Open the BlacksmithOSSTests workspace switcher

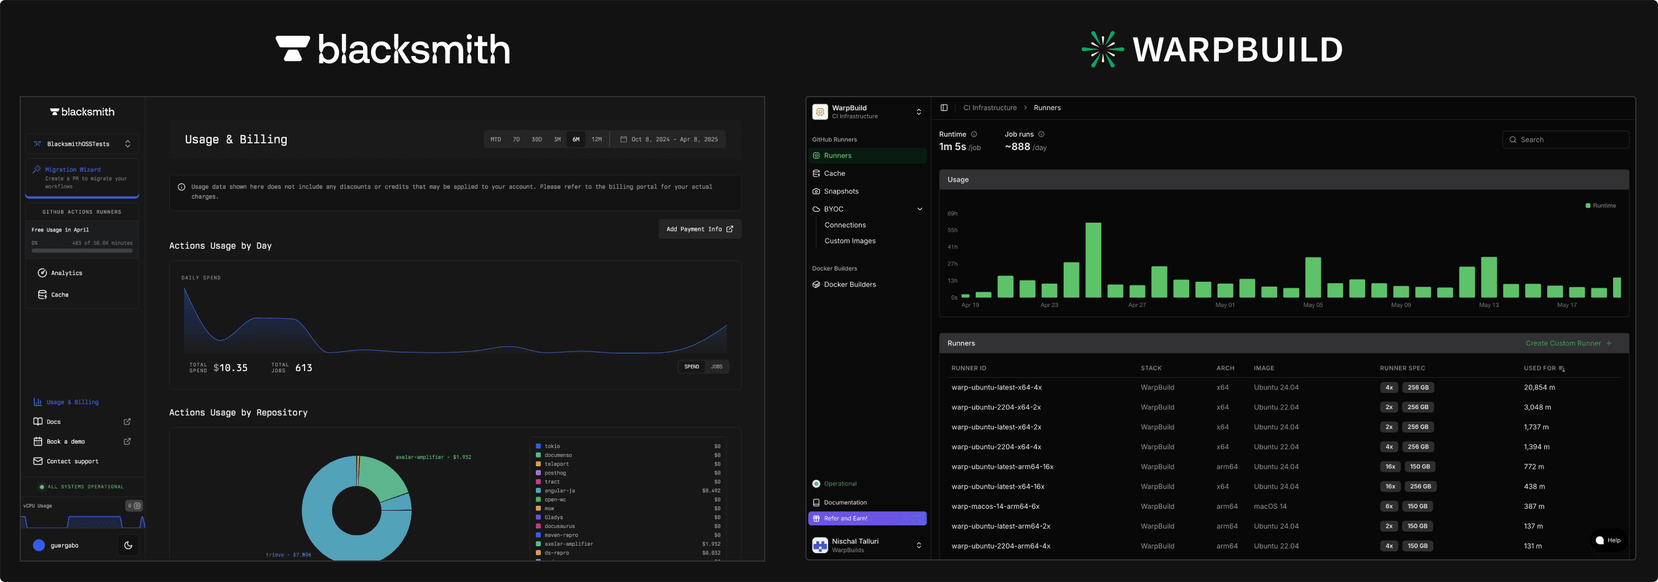82,143
